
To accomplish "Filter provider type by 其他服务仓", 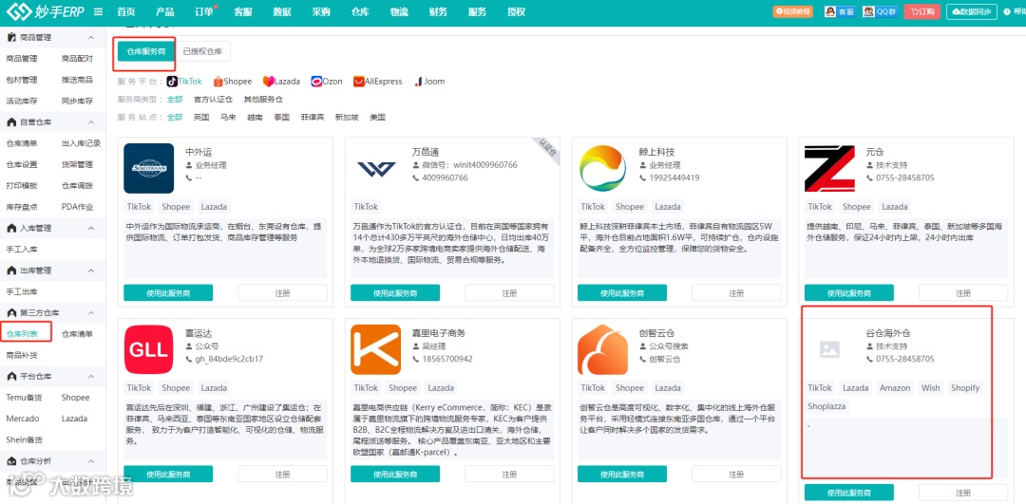I will click(x=263, y=100).
